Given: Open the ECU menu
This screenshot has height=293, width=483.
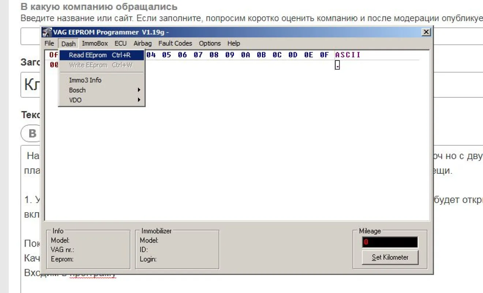Looking at the screenshot, I should point(120,44).
